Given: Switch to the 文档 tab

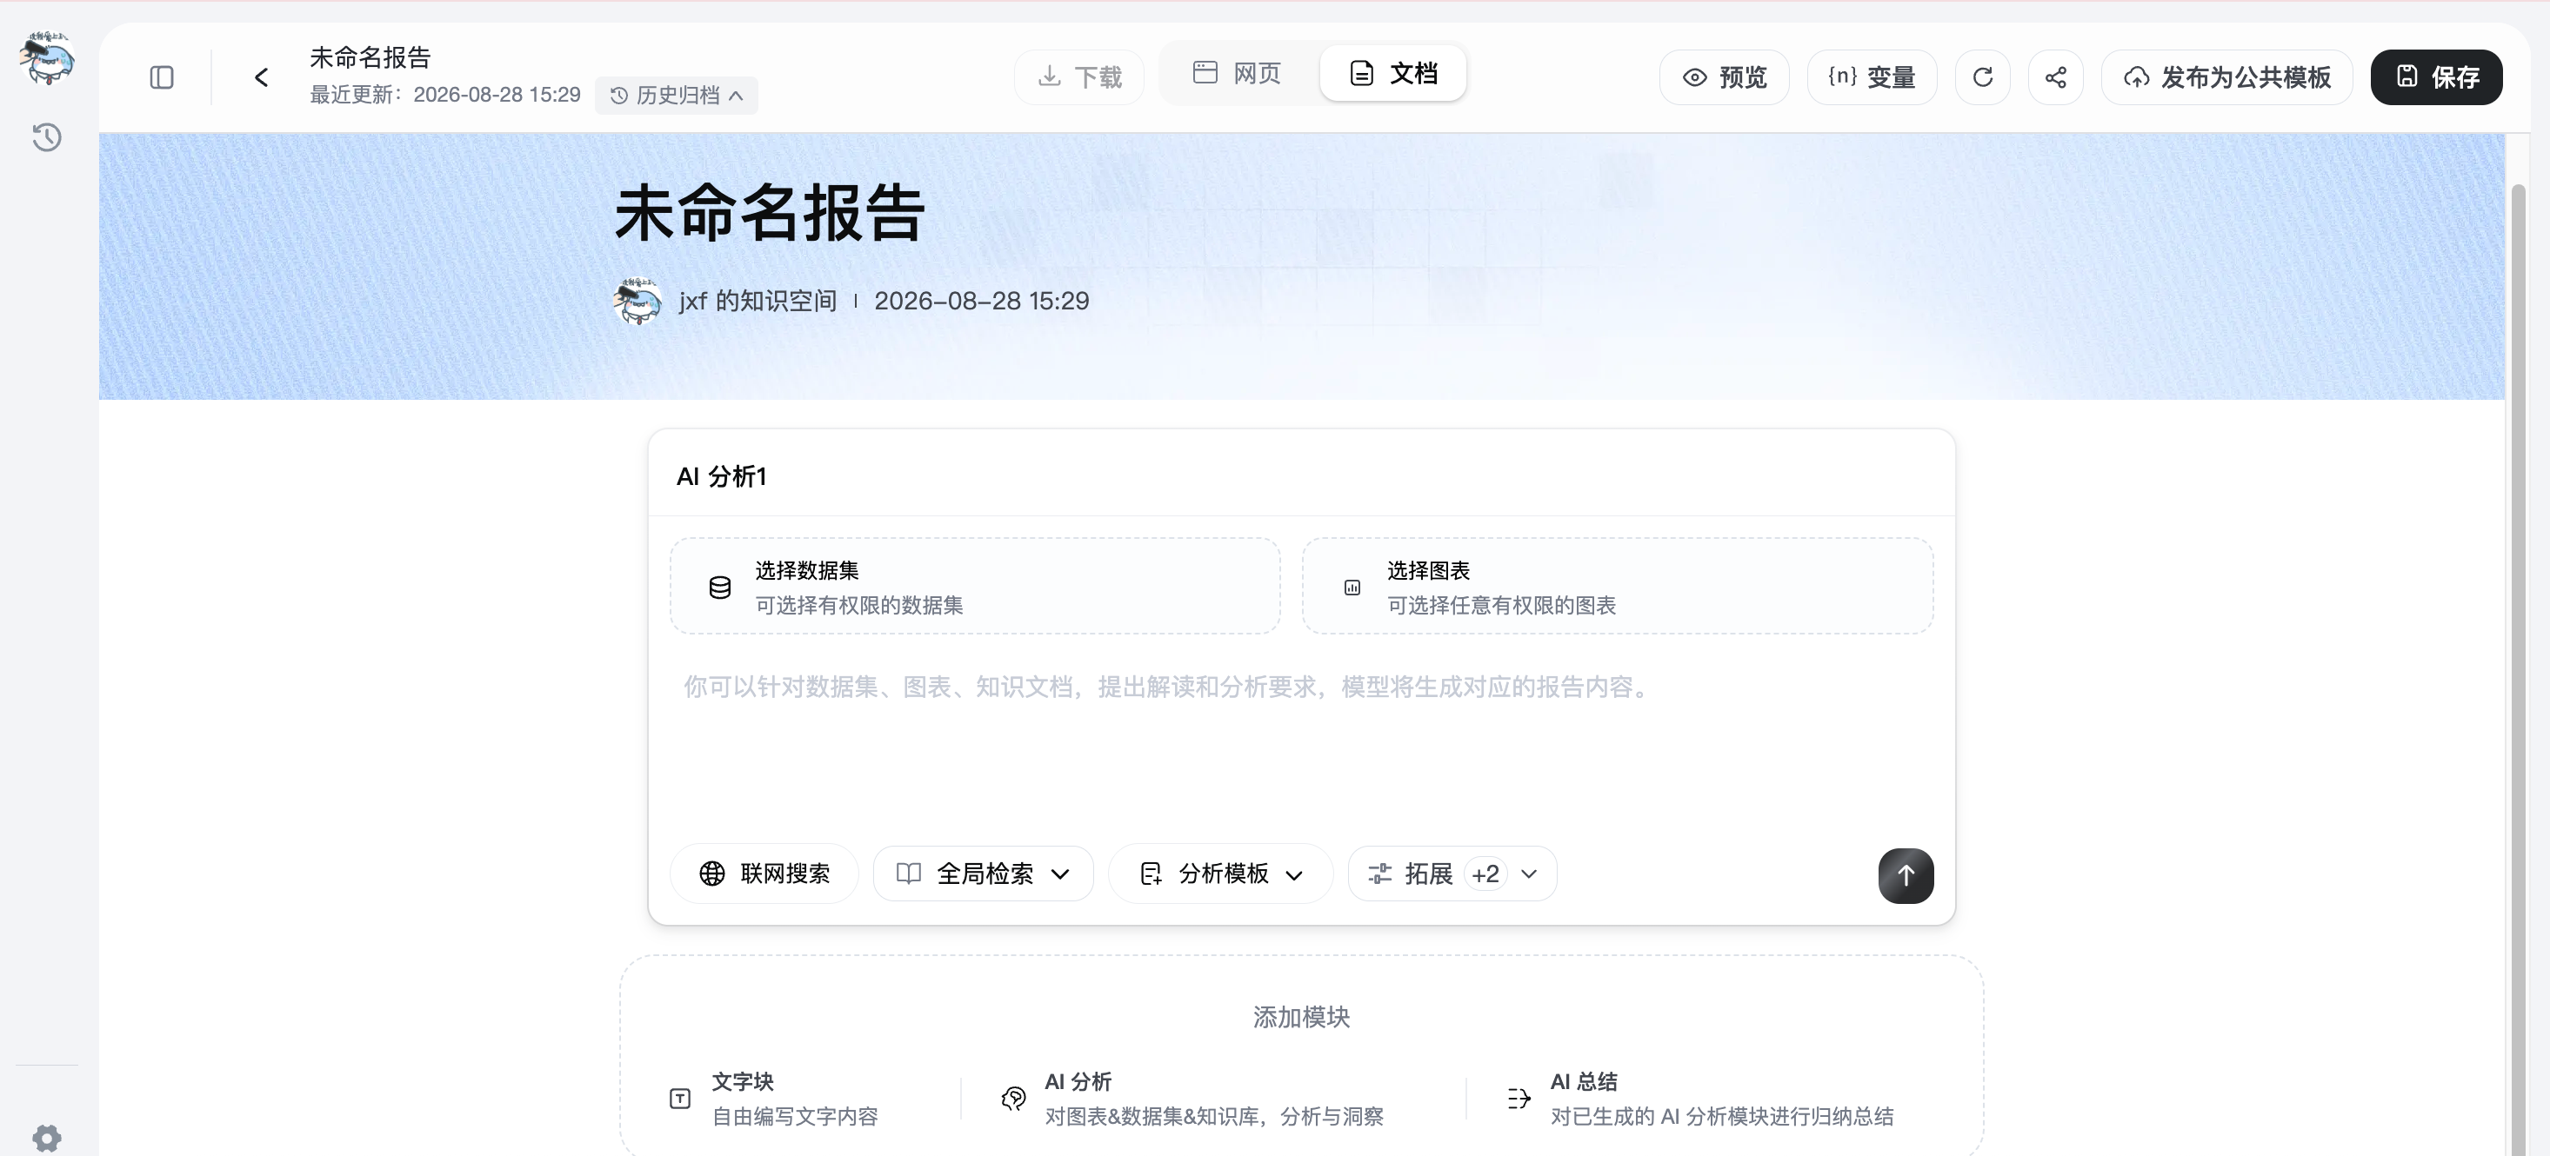Looking at the screenshot, I should click(1392, 73).
